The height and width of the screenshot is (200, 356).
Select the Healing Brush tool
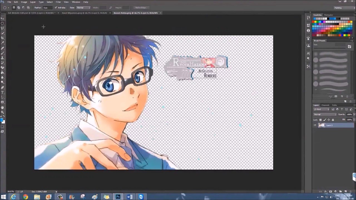(x=3, y=48)
